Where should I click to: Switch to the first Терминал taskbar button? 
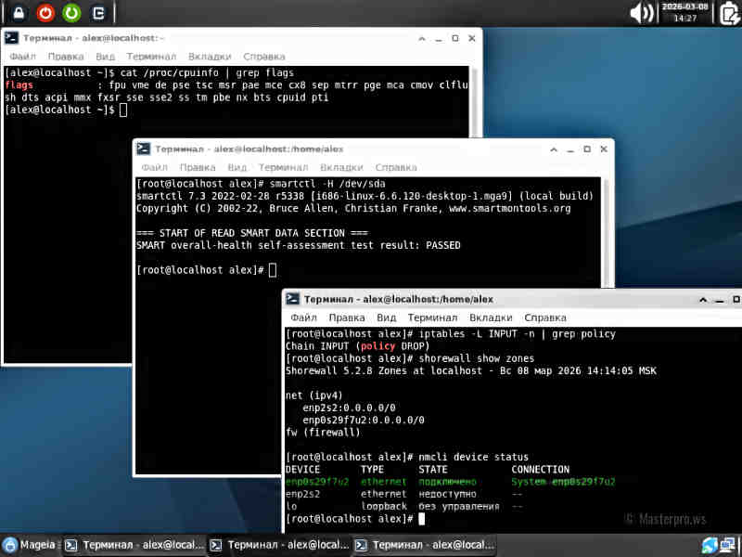pos(134,545)
